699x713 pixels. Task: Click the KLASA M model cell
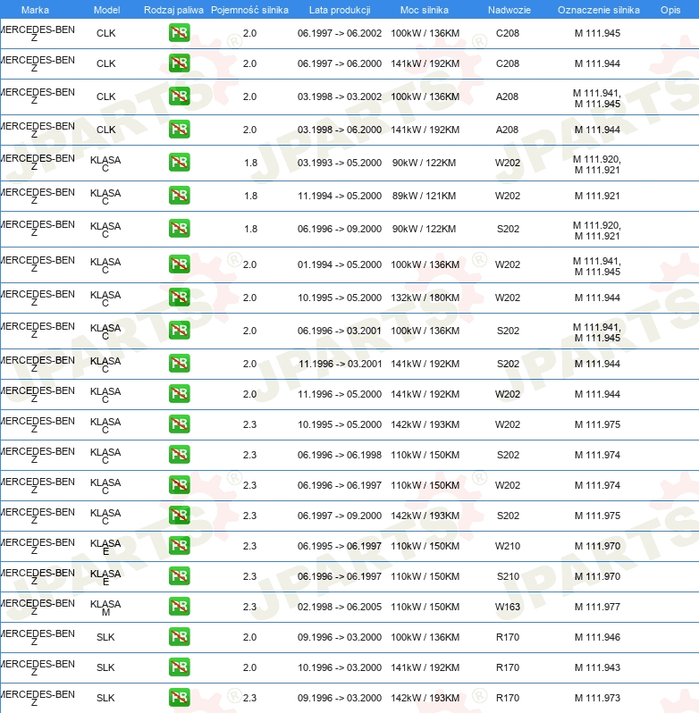pos(105,608)
